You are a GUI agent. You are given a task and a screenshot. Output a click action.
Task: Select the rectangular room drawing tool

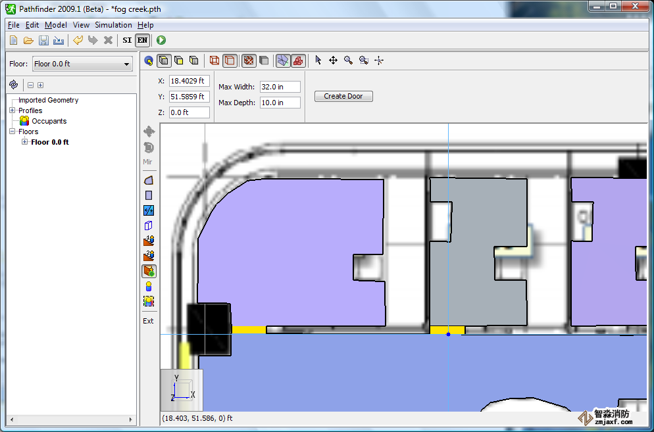pos(149,195)
